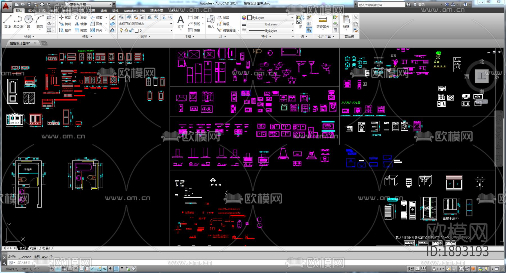Switch to the Manage (管理) ribbon tab
Image resolution: width=506 pixels, height=273 pixels.
[92, 11]
